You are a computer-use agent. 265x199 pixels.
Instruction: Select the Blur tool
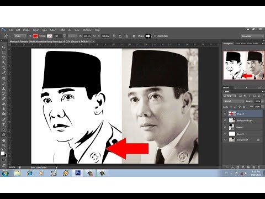[3, 109]
